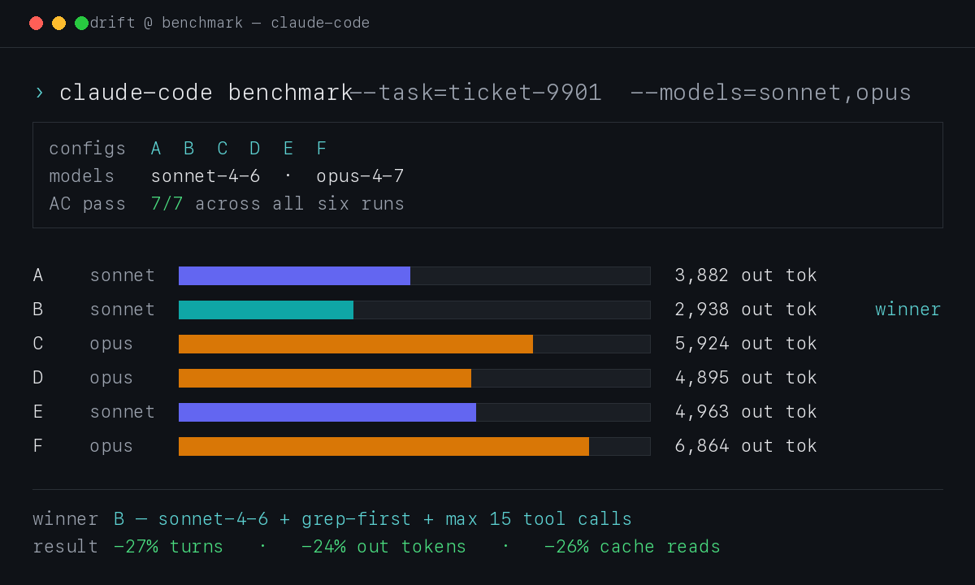Click the 'opus-4-7' model name
The image size is (975, 585).
pos(360,176)
